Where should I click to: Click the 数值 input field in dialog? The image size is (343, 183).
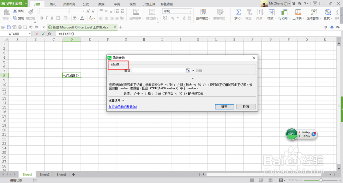point(159,70)
